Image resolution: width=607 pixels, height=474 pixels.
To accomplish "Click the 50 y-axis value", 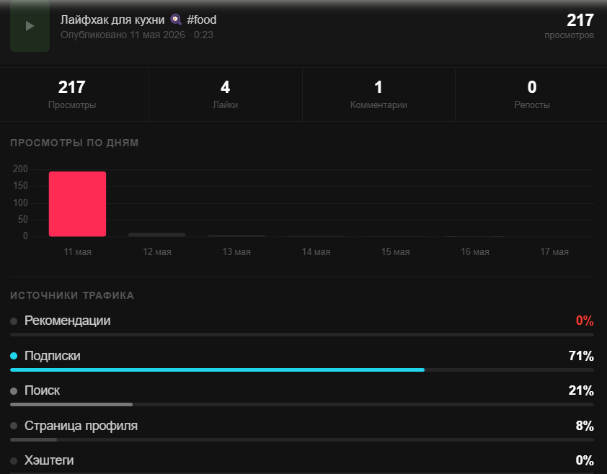I will coord(23,220).
